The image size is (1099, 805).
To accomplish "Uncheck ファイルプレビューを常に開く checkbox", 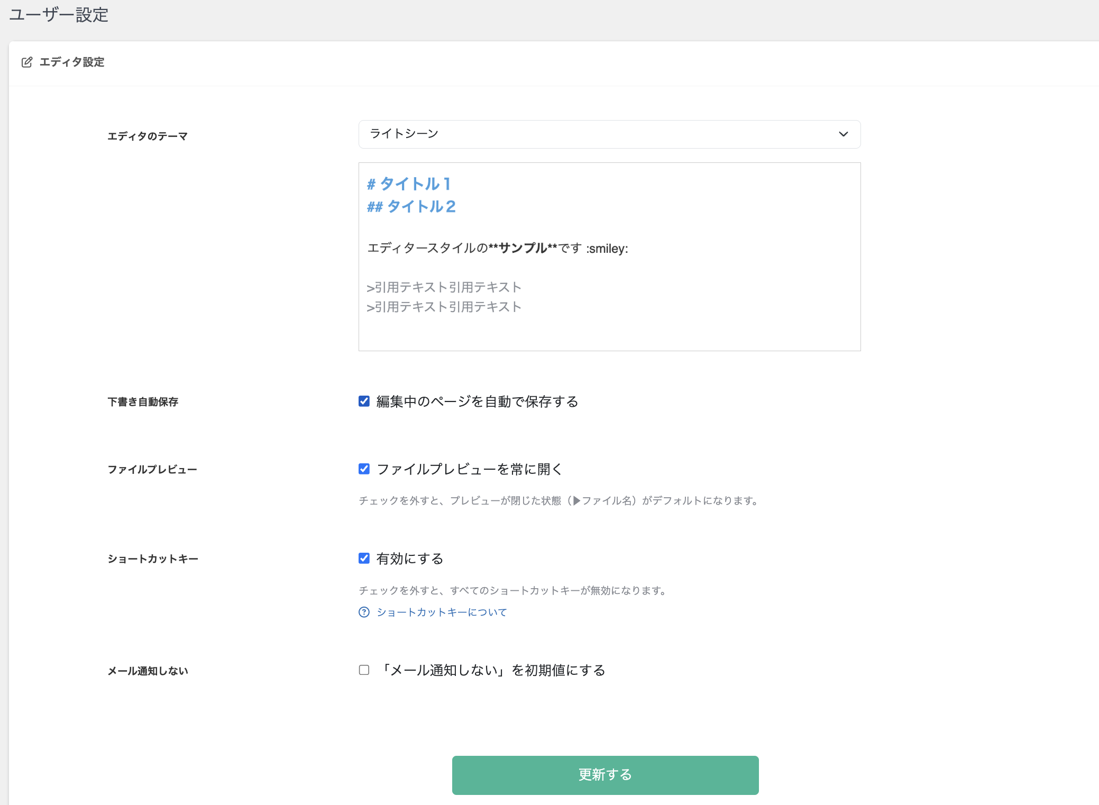I will point(364,469).
